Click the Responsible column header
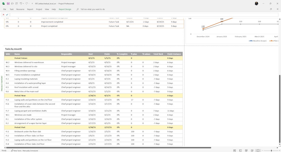 (67, 54)
